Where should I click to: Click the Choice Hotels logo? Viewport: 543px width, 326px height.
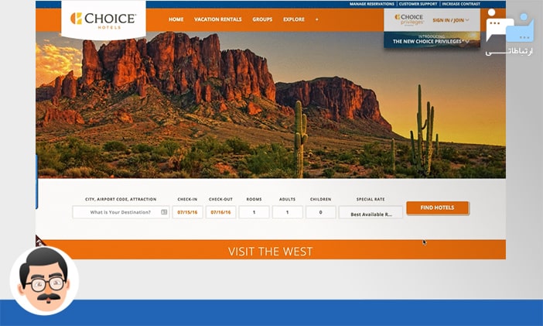point(103,19)
